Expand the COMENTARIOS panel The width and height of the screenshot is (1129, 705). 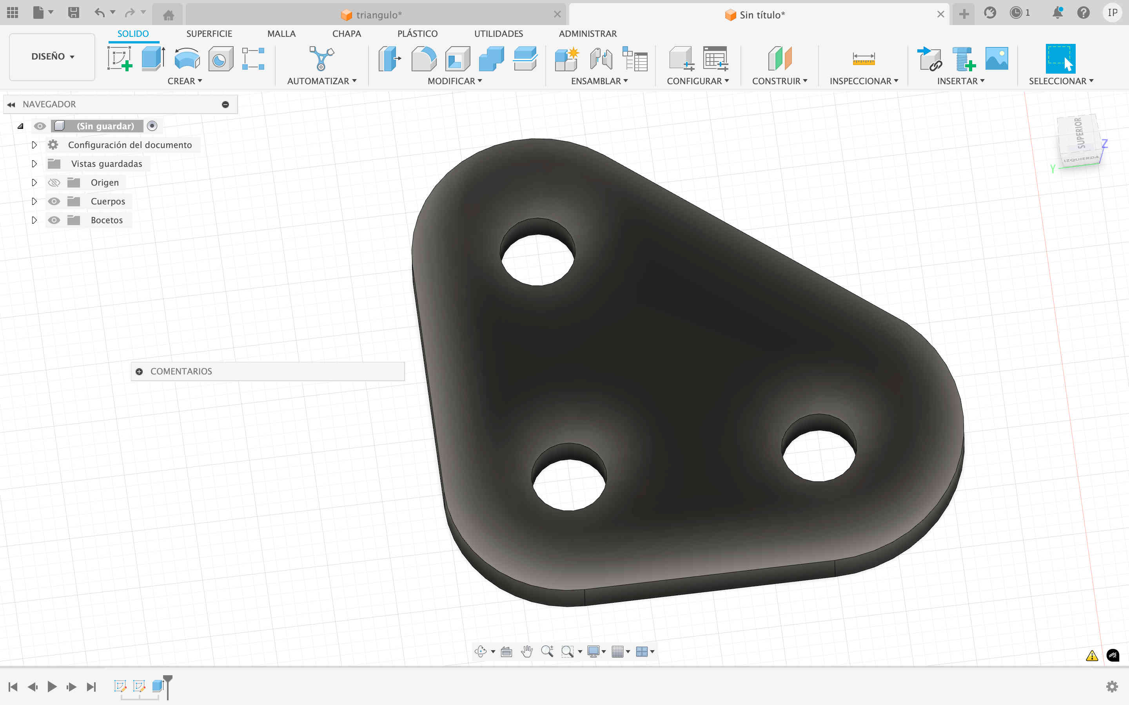[x=139, y=371]
